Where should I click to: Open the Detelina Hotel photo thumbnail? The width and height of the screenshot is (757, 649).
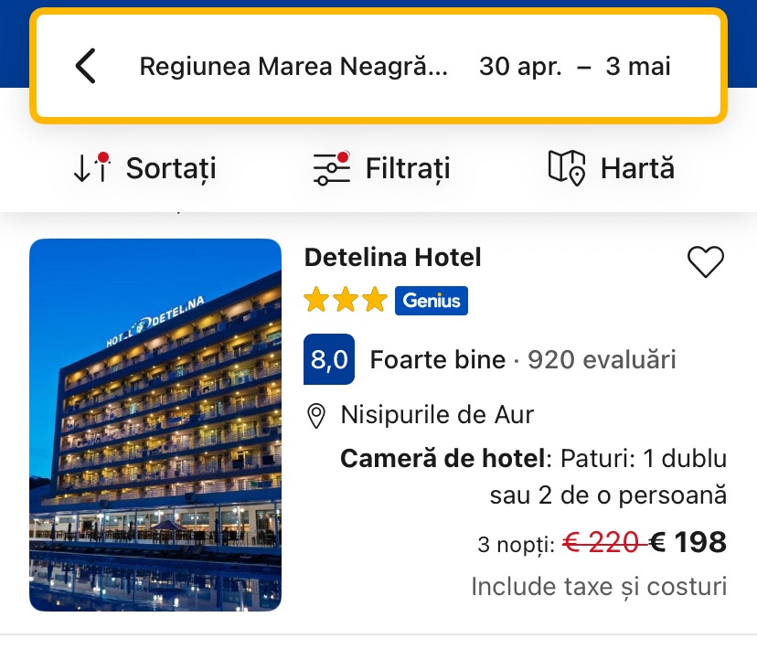point(155,425)
